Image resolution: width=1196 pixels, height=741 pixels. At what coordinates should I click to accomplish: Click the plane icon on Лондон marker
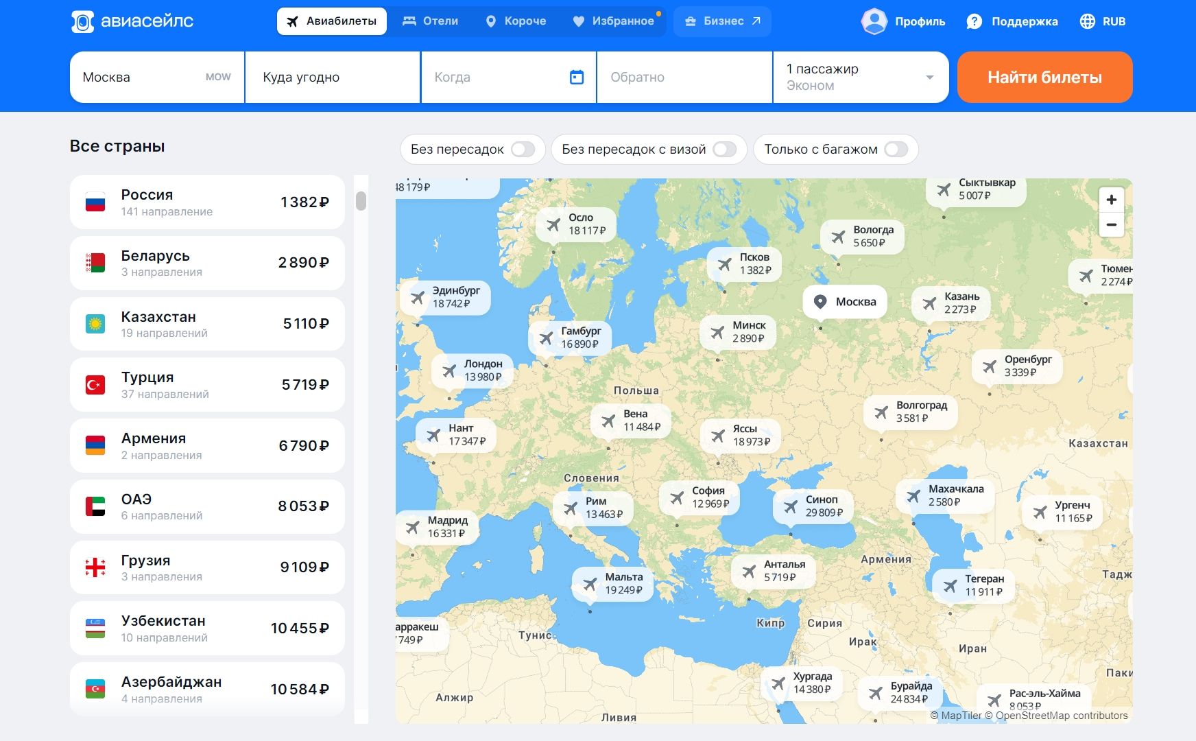(449, 370)
